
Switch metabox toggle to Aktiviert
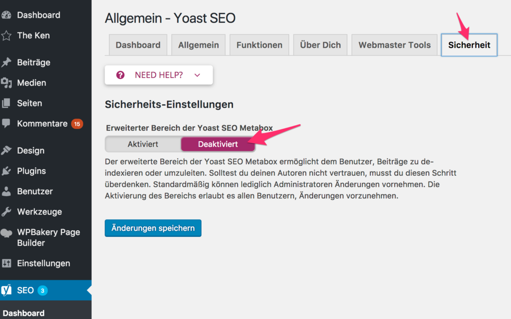[143, 144]
